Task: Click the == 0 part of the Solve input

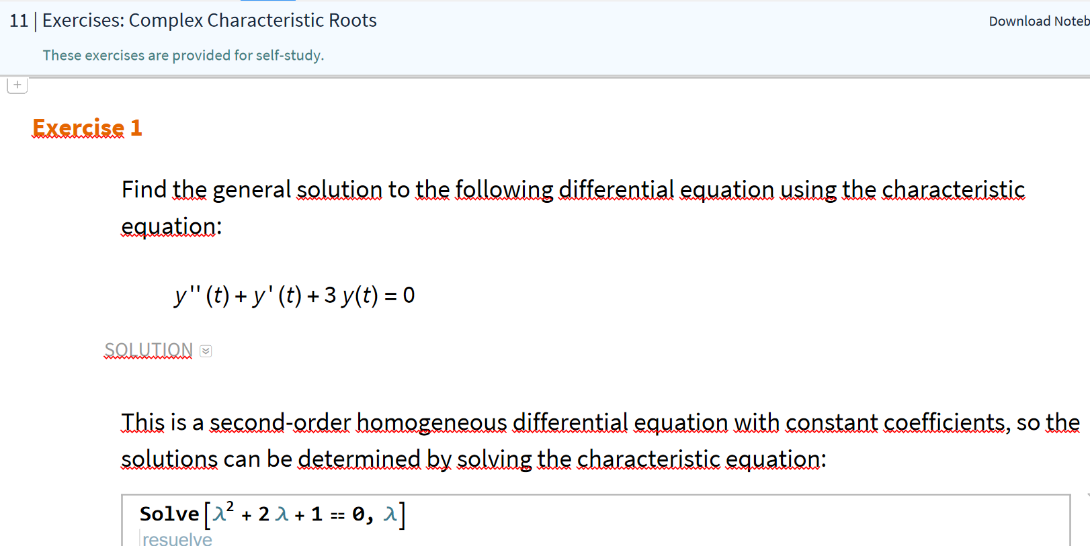Action: click(347, 514)
